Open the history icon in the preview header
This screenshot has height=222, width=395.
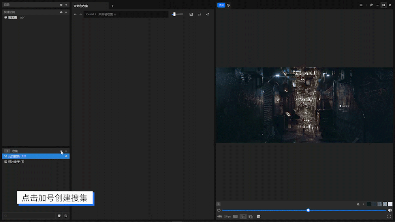click(x=228, y=5)
